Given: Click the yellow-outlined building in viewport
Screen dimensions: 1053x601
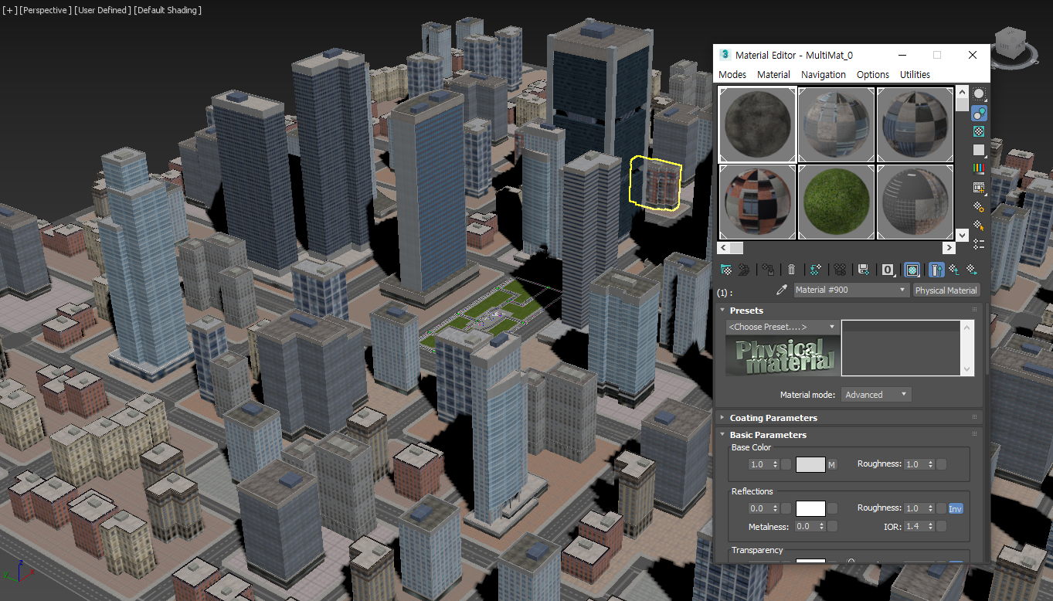Looking at the screenshot, I should (x=656, y=183).
